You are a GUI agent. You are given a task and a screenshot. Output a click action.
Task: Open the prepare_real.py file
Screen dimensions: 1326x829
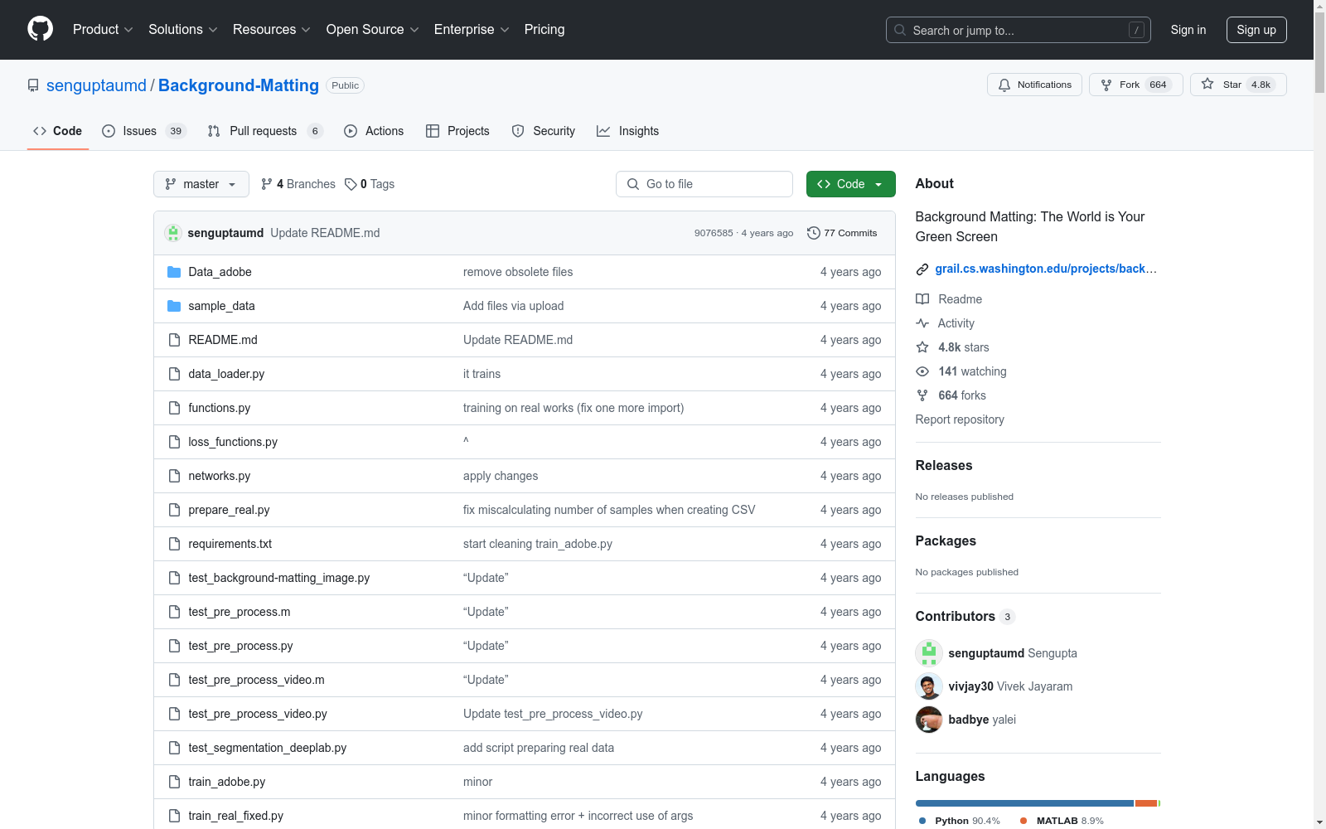coord(229,510)
